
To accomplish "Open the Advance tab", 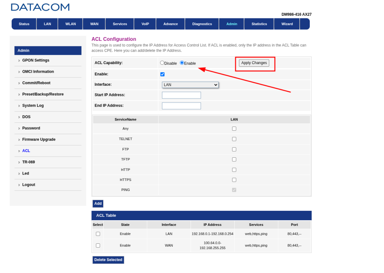I will (x=171, y=24).
